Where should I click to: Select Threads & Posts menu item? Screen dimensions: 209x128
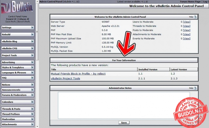click(x=17, y=109)
